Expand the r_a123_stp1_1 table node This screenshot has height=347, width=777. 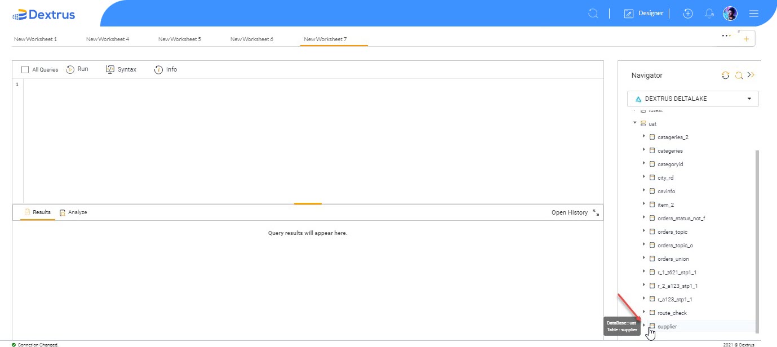(643, 299)
